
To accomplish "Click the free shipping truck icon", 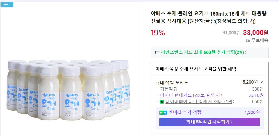I will [x=248, y=41].
